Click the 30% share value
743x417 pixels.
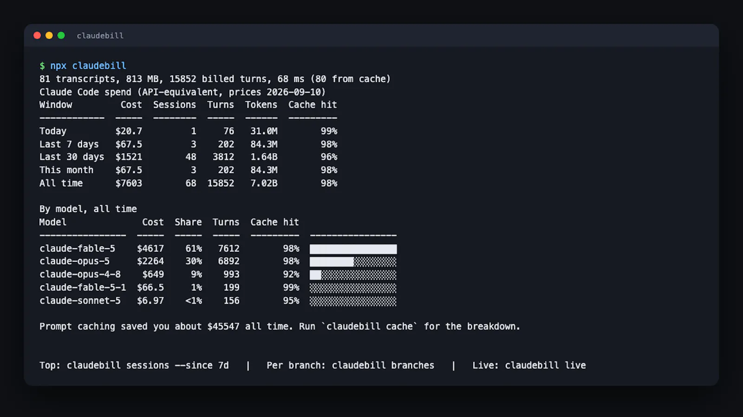194,261
